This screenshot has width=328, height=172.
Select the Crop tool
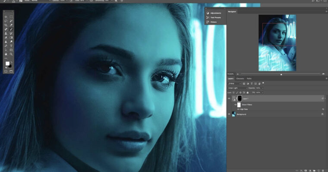pos(6,25)
